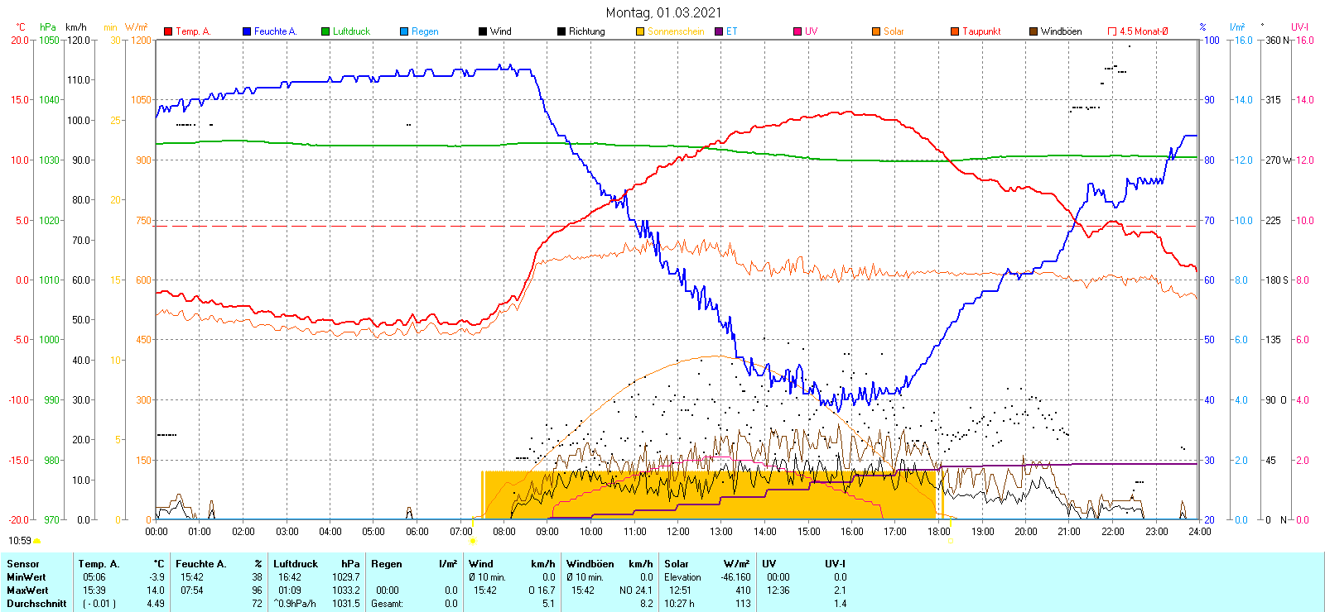Toggle the black Richtung legend box
The width and height of the screenshot is (1325, 612).
click(x=561, y=31)
